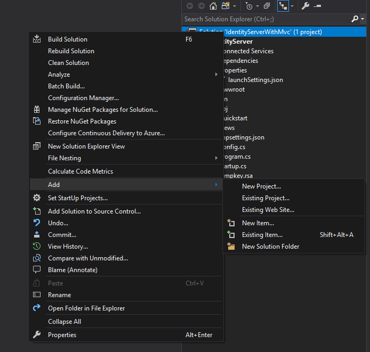
Task: Click the Commit upload icon
Action: 37,234
